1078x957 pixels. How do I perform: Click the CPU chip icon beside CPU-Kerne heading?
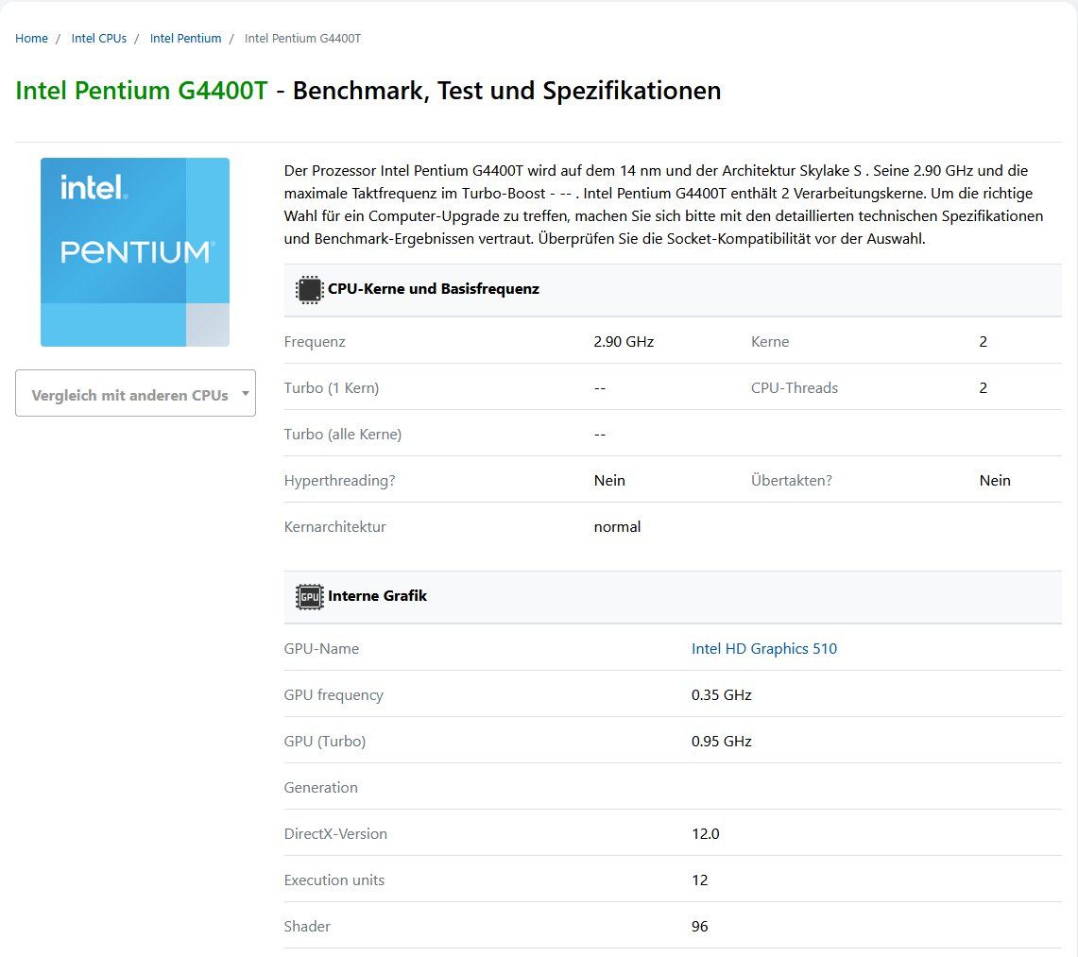309,289
